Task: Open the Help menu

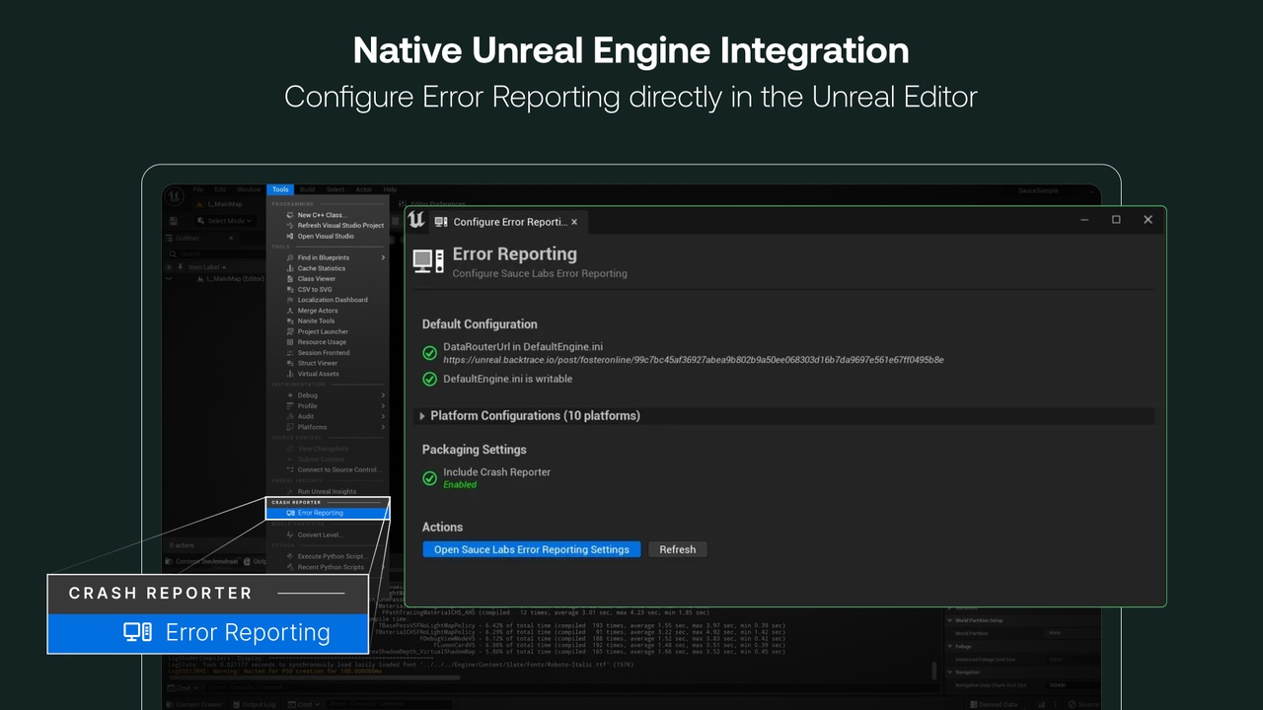Action: 390,189
